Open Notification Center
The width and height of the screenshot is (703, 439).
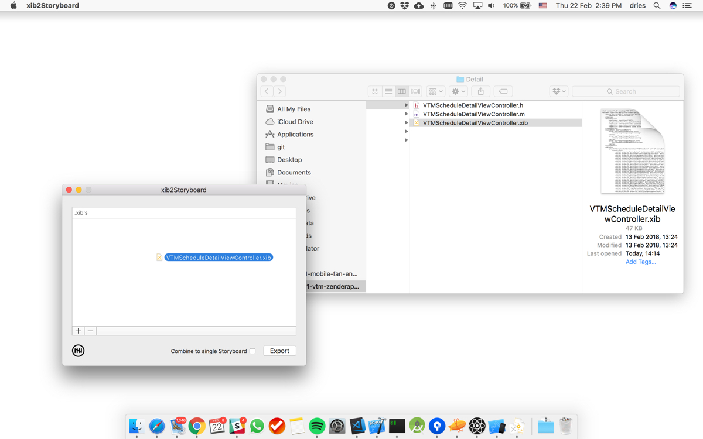tap(687, 5)
